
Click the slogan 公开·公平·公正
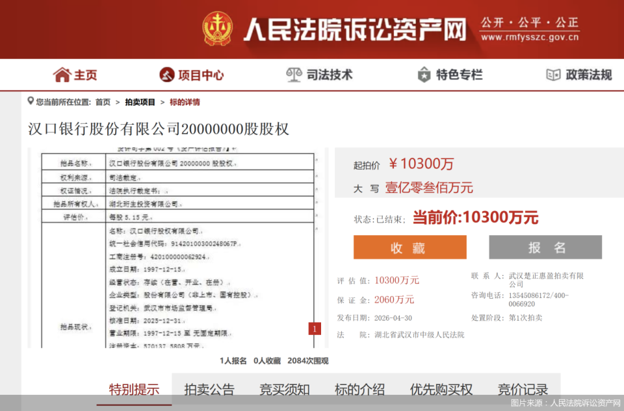[x=530, y=22]
